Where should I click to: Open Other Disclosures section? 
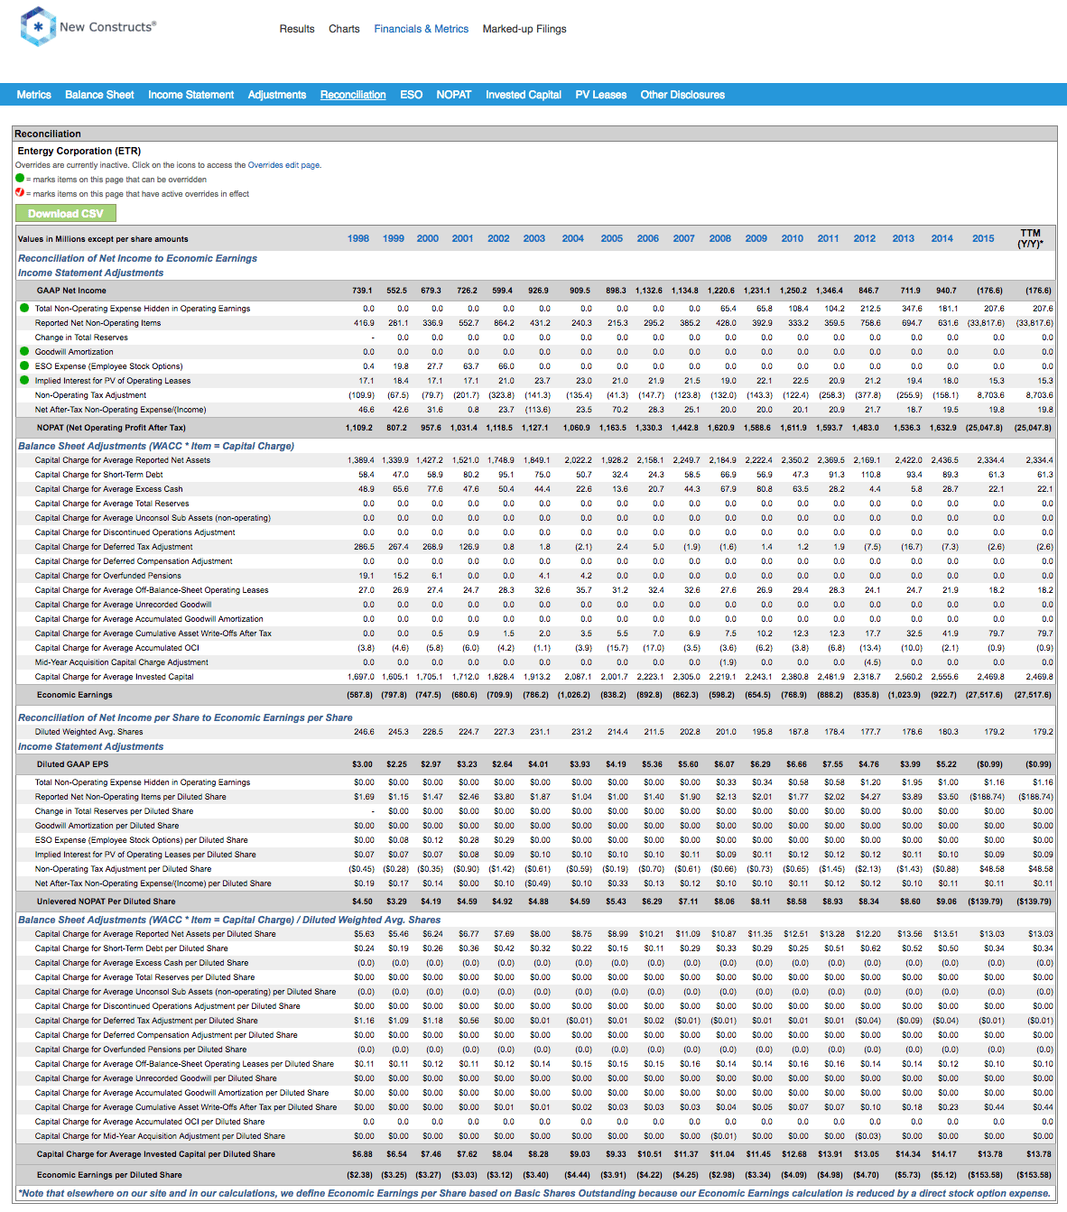coord(683,95)
